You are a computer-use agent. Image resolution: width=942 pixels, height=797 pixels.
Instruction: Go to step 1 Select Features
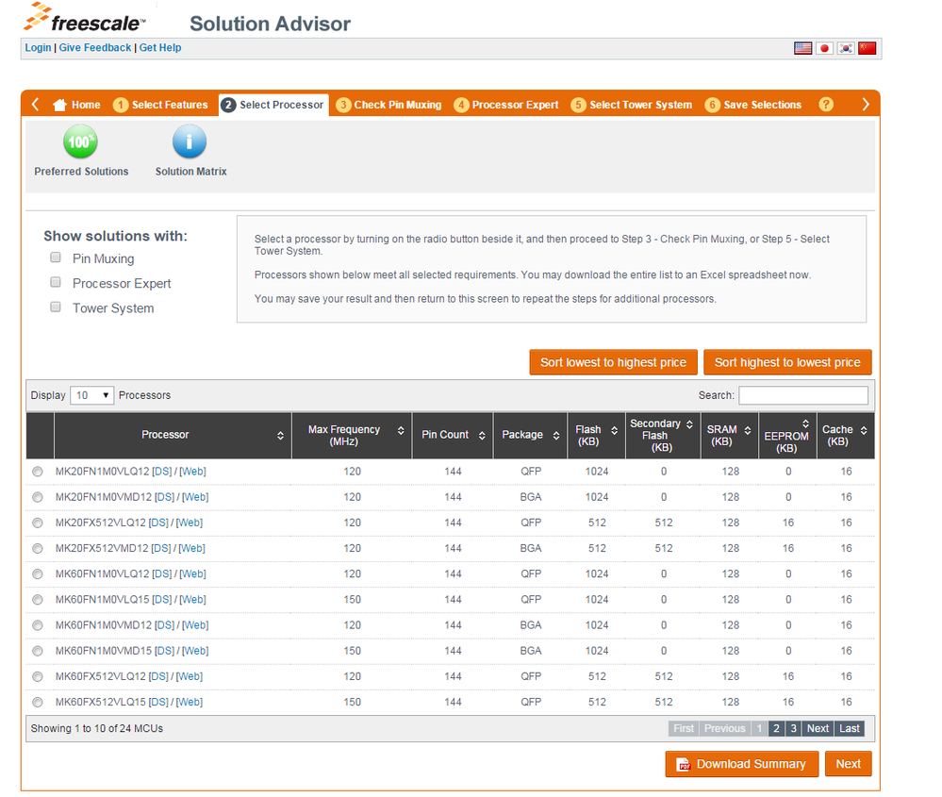[x=160, y=105]
